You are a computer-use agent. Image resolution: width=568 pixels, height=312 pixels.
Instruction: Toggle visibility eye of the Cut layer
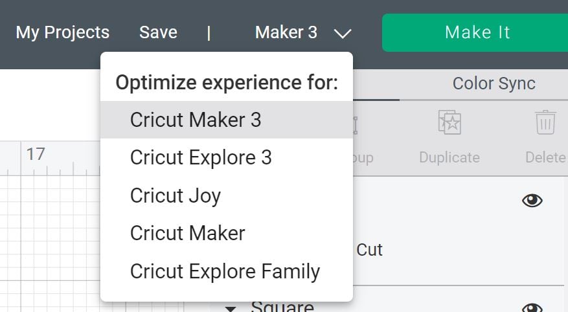532,200
